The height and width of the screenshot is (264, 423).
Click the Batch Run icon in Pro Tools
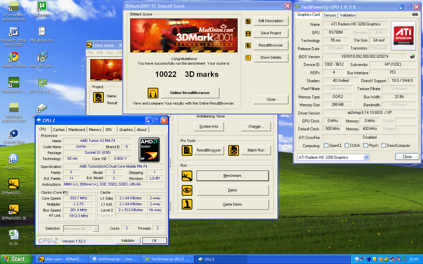234,150
